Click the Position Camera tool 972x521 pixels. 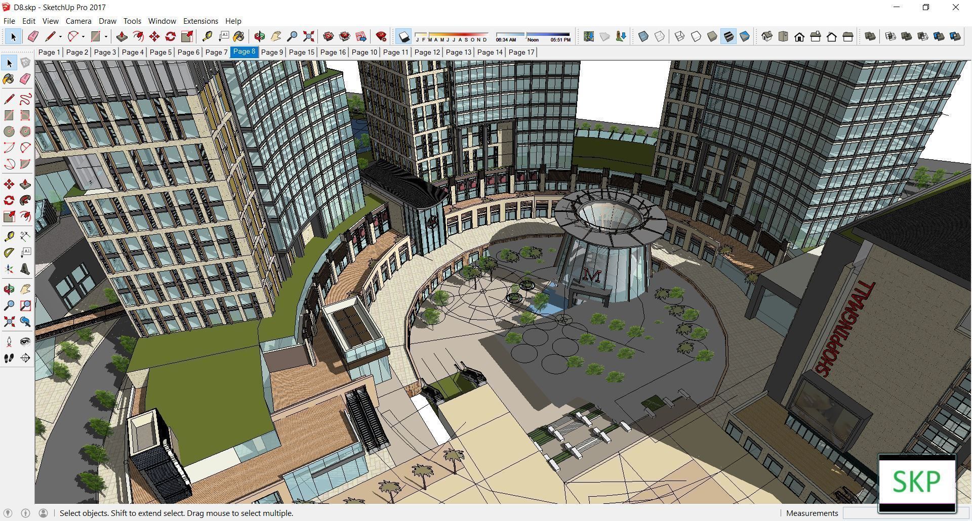tap(9, 341)
